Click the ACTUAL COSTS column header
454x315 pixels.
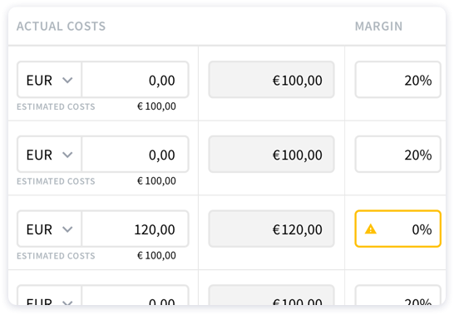pos(61,27)
